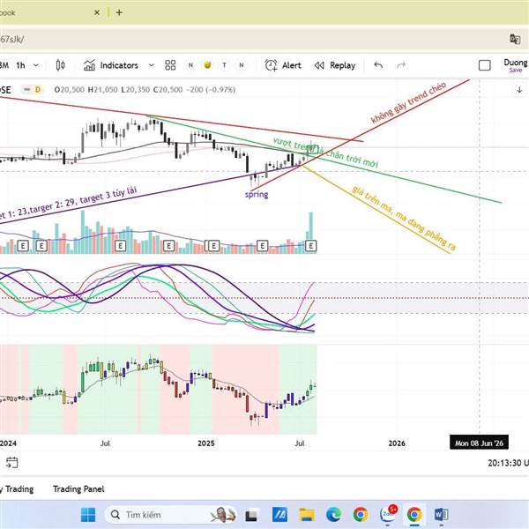Image resolution: width=529 pixels, height=529 pixels.
Task: Select the 'không gãy trend chéo' label
Action: (408, 102)
